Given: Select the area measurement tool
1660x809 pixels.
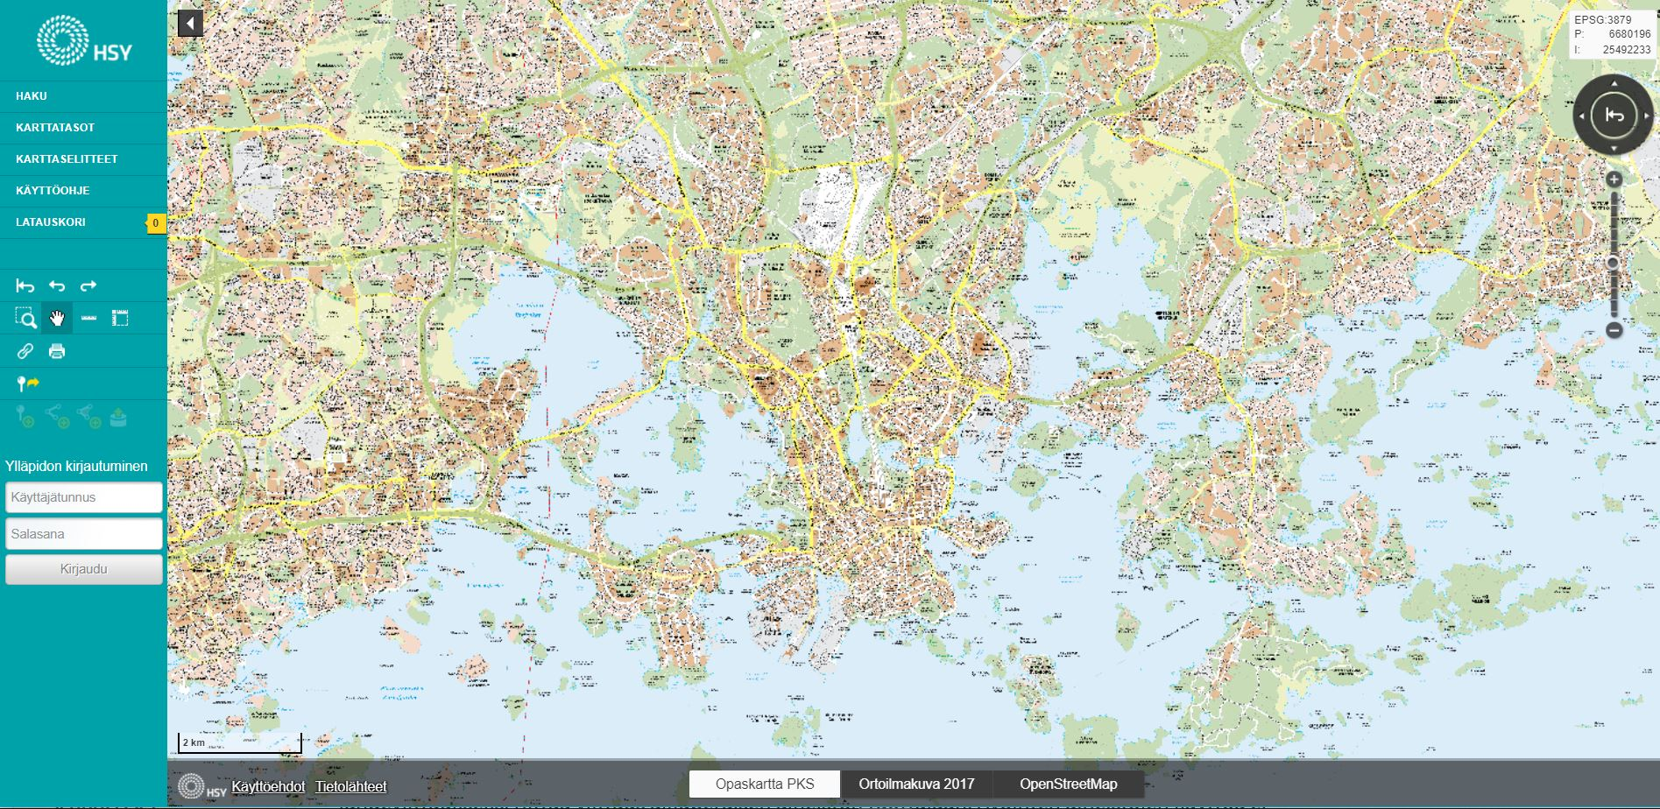Looking at the screenshot, I should [x=120, y=318].
